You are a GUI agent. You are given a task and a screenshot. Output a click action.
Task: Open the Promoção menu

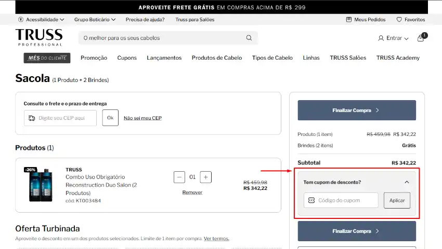94,58
